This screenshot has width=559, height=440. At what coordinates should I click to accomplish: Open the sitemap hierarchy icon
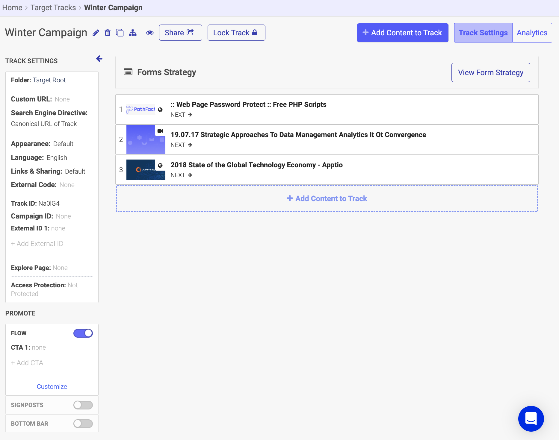[x=133, y=33]
